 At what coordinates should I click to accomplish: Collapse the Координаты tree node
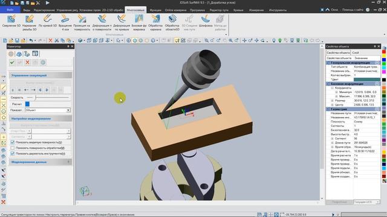332,88
